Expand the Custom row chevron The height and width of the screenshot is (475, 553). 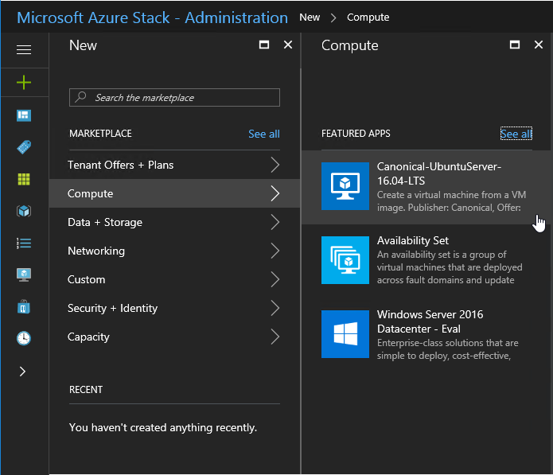[x=275, y=279]
